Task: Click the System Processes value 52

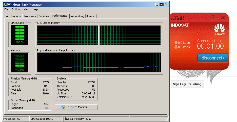Action: point(94,90)
